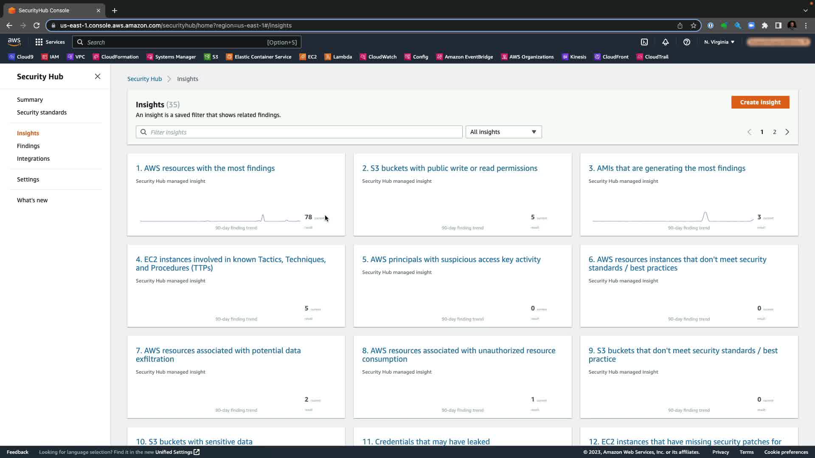Click the AWS logo home icon
815x458 pixels.
14,42
